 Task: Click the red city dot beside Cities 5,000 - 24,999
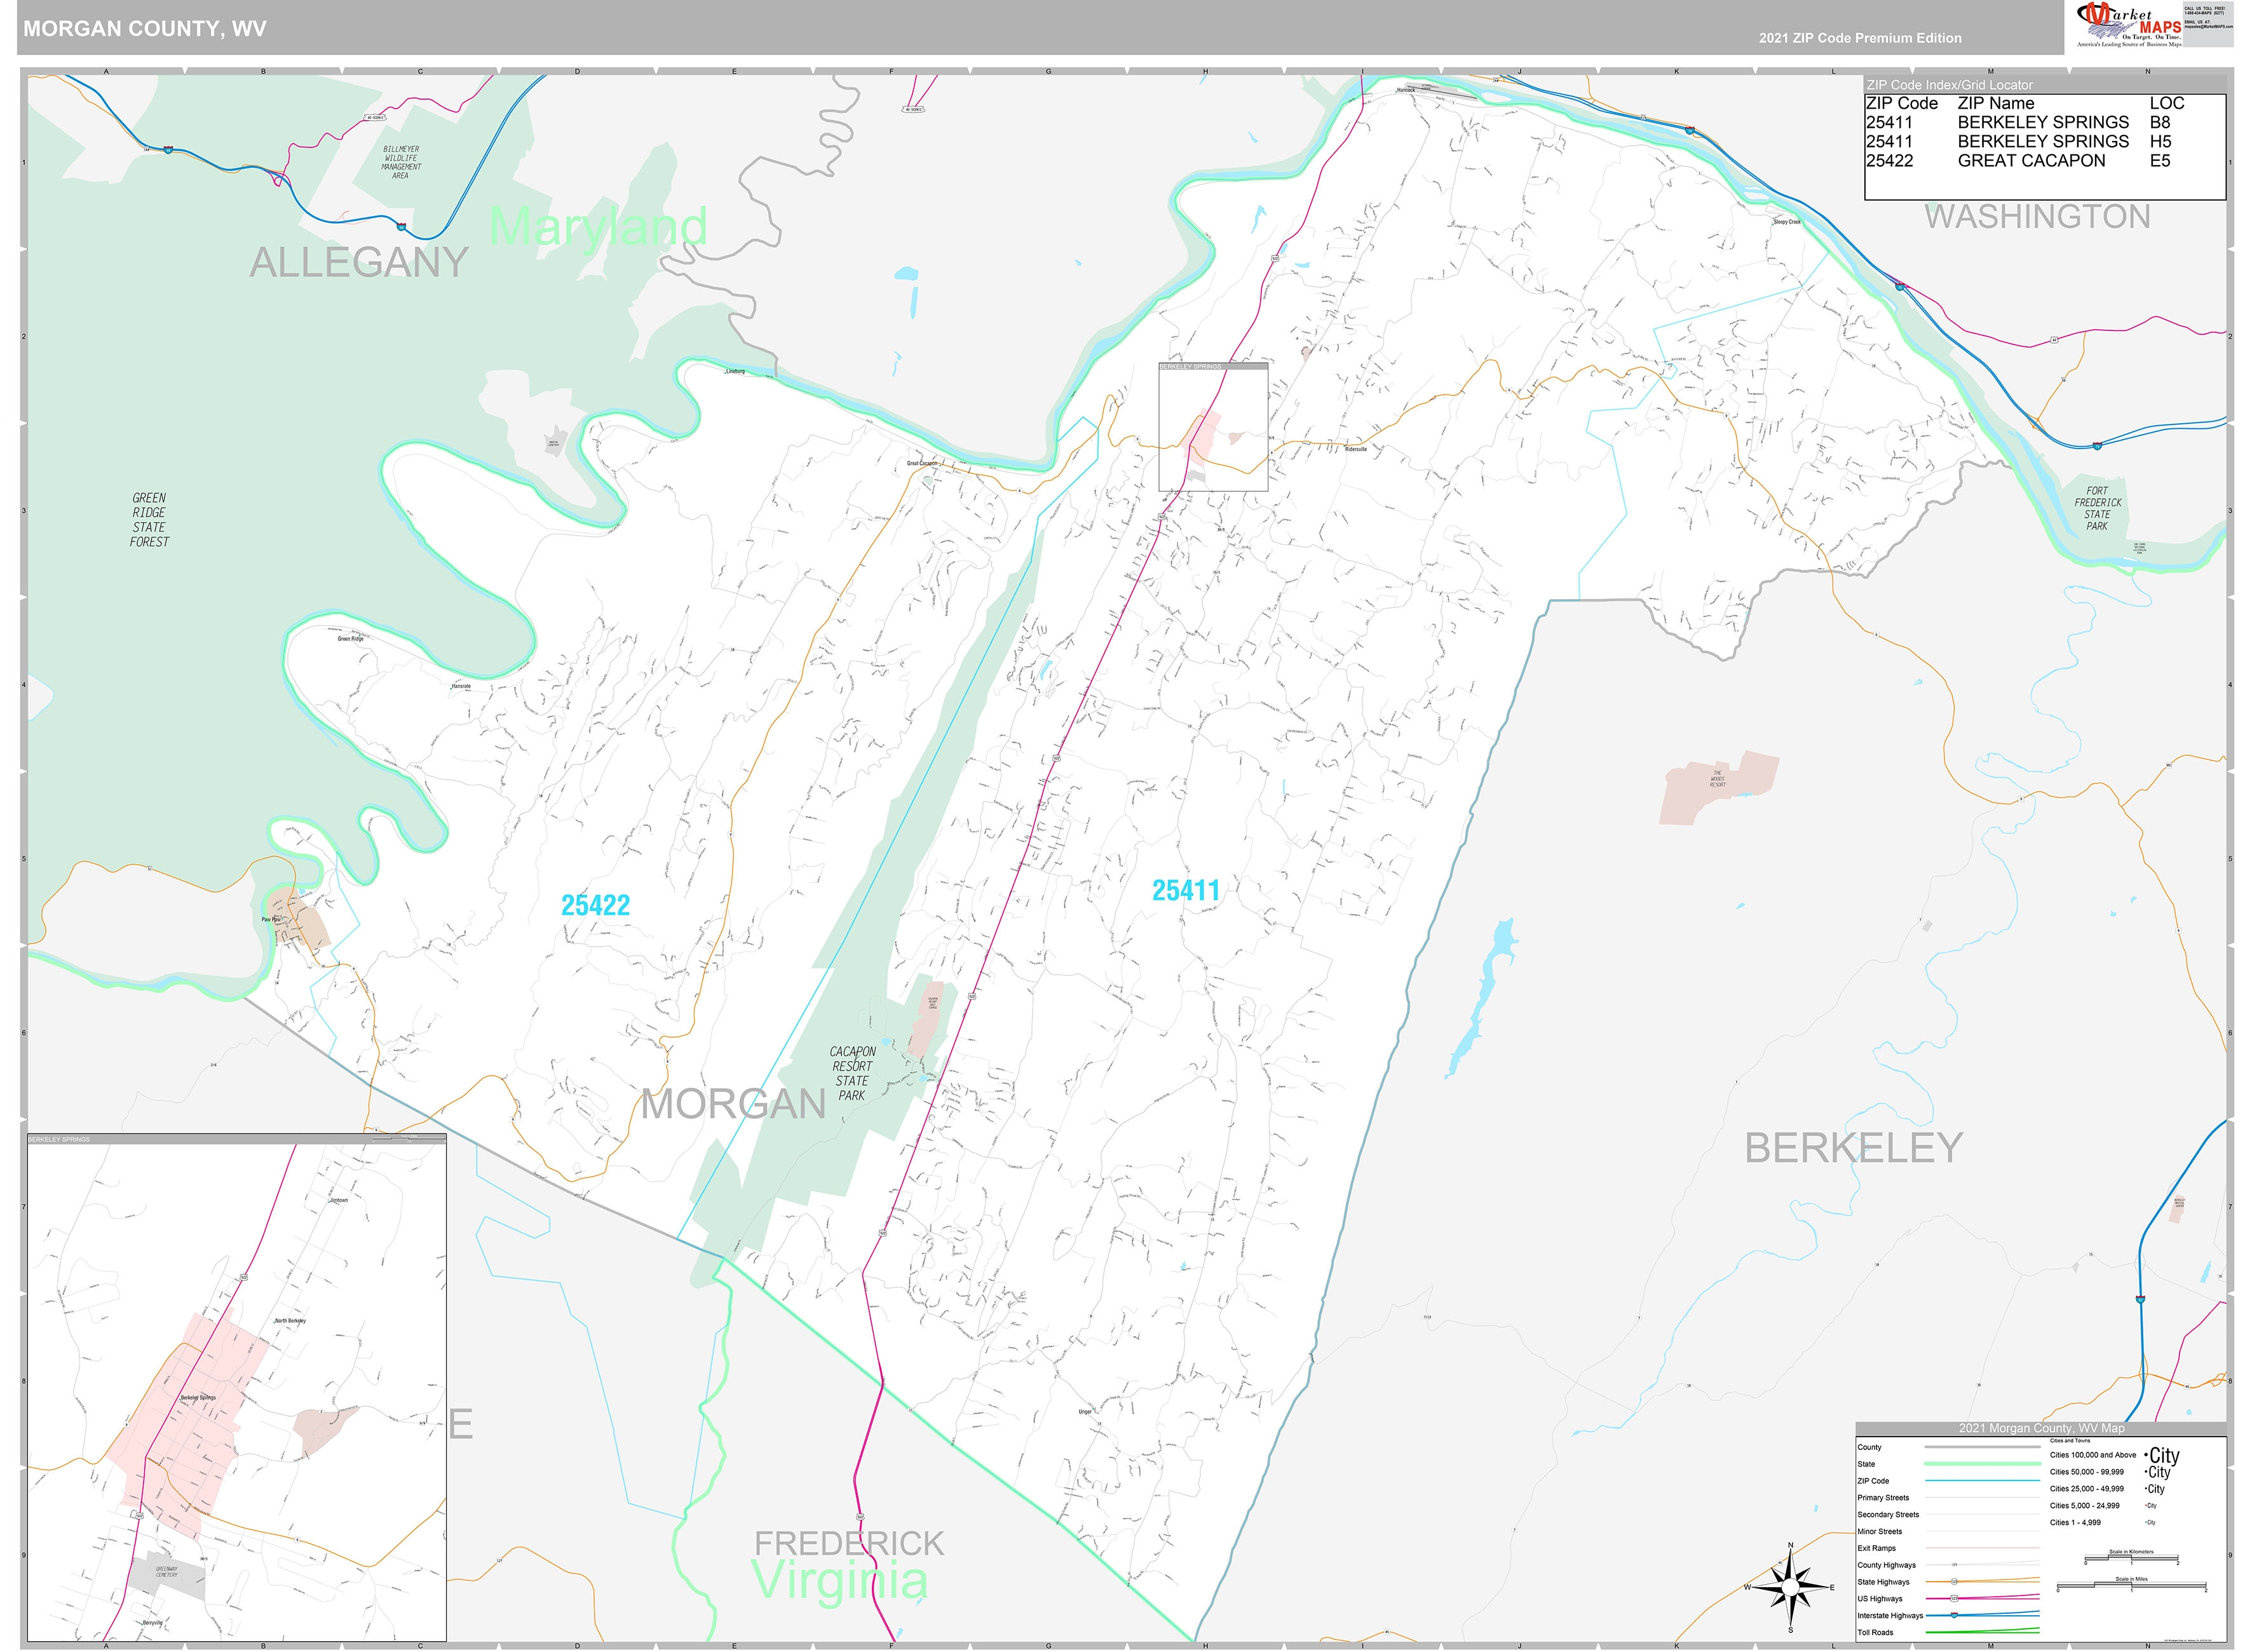click(x=2146, y=1505)
